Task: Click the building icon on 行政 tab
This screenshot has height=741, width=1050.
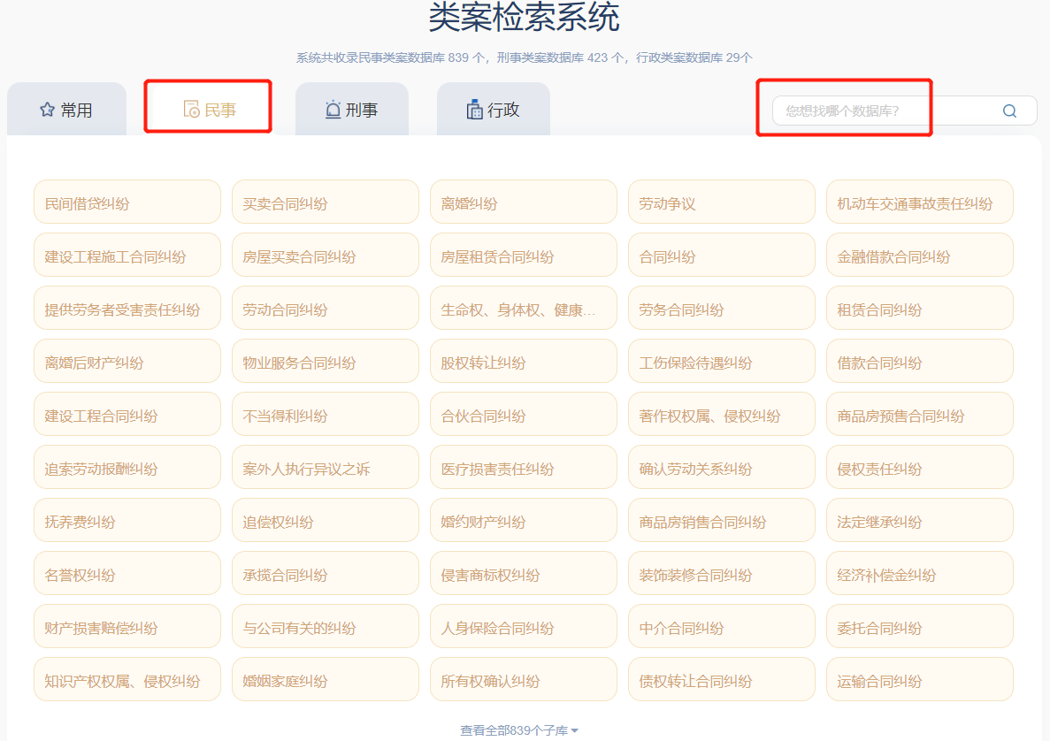Action: (474, 110)
